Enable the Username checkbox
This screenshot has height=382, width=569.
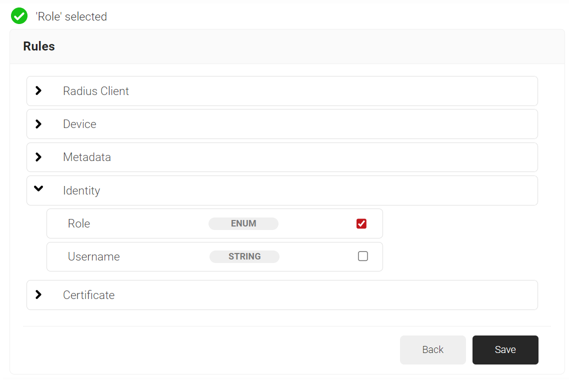363,256
